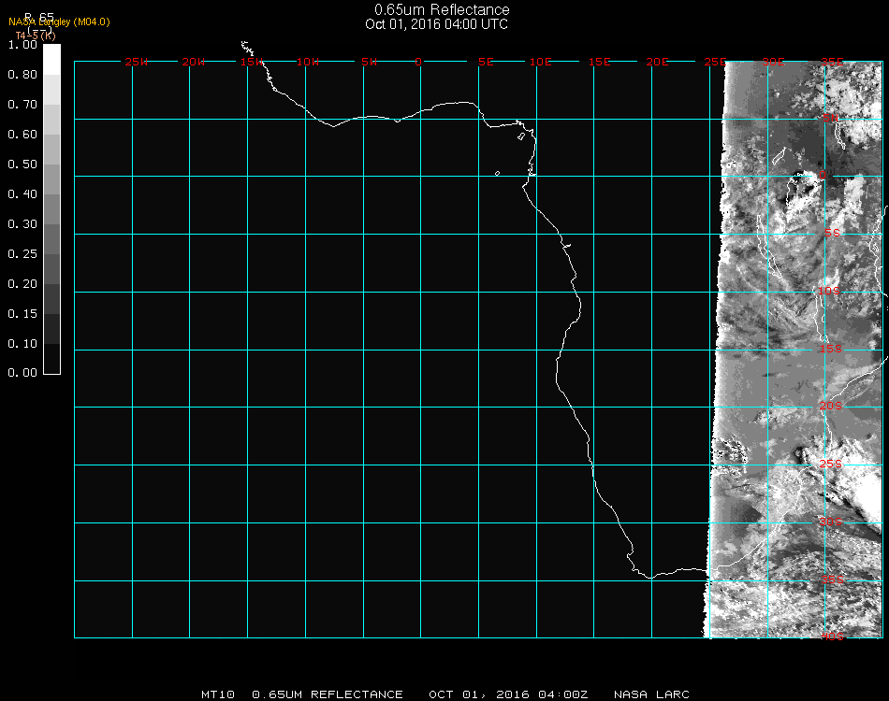889x701 pixels.
Task: Click the 0.65um Reflectance title text
Action: [x=442, y=10]
